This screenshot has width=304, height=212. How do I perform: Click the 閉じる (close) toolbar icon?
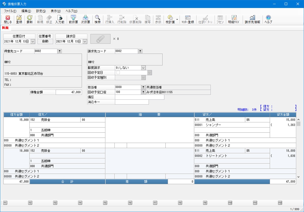8,19
